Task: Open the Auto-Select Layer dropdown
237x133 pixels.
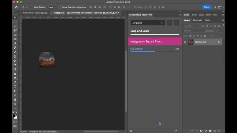Action: (52, 7)
